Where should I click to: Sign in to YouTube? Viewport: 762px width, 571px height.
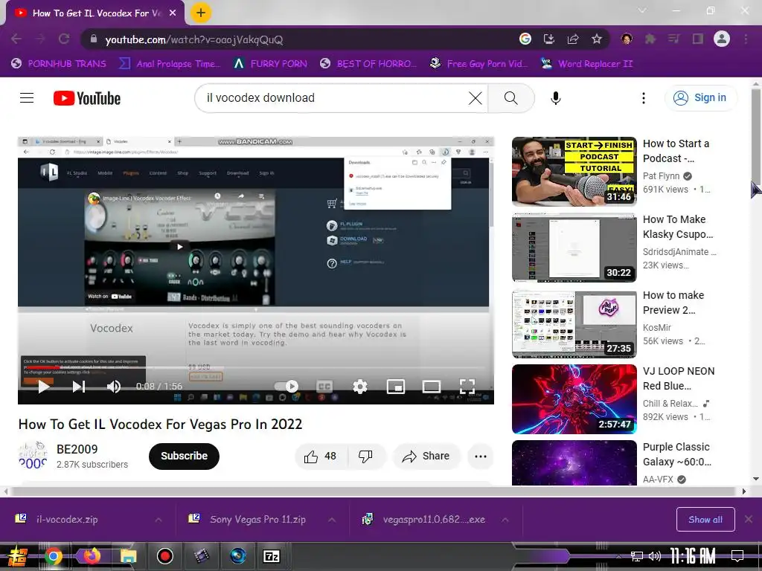pos(700,97)
